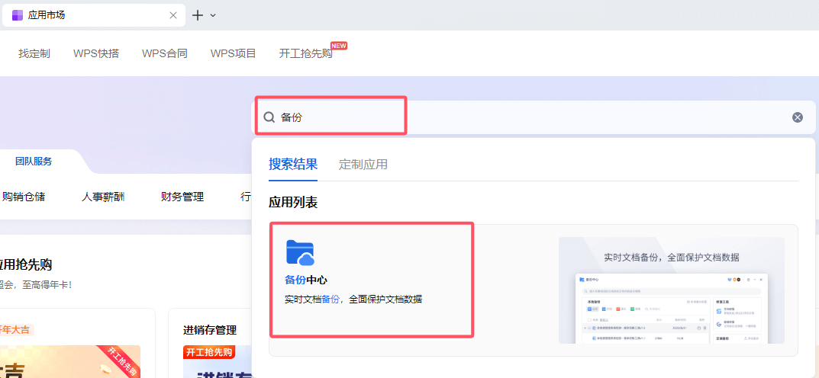Click the 备份中心 app title
This screenshot has width=819, height=378.
click(306, 280)
